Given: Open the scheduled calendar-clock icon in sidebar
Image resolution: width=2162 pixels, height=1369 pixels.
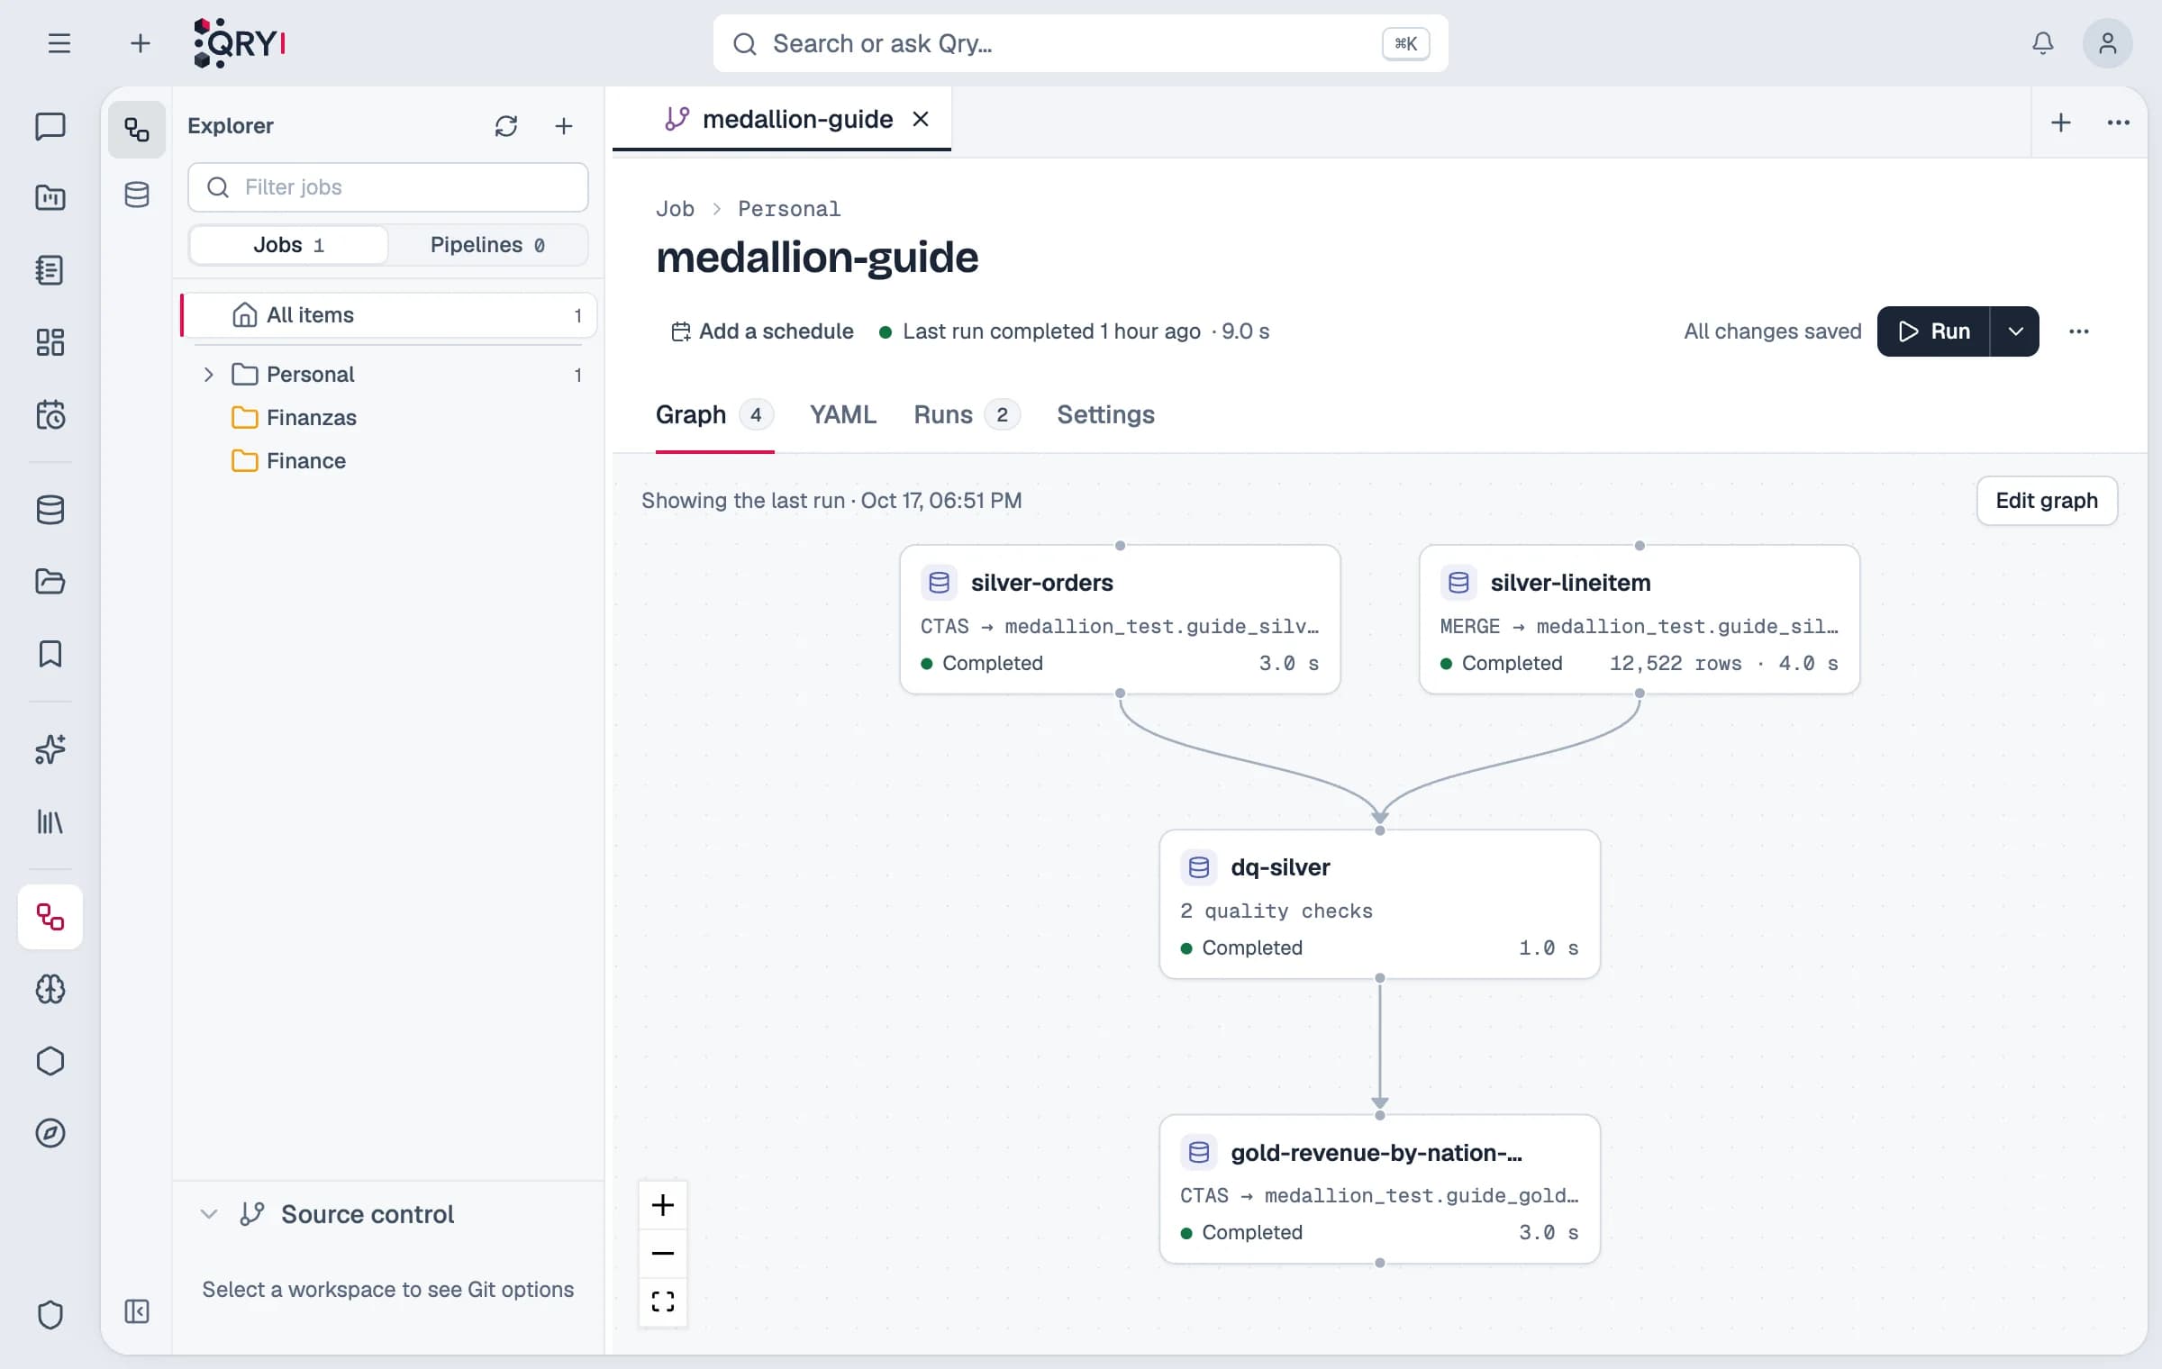Looking at the screenshot, I should coord(50,415).
